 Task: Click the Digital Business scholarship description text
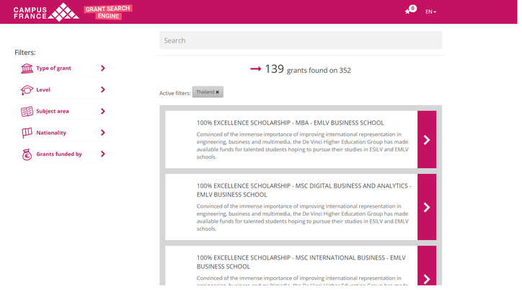pyautogui.click(x=302, y=217)
